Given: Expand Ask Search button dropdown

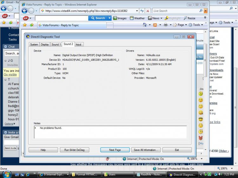Looking at the screenshot, I should coord(109,18).
